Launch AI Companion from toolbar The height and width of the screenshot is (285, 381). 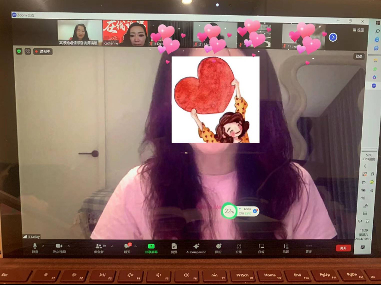tap(196, 249)
